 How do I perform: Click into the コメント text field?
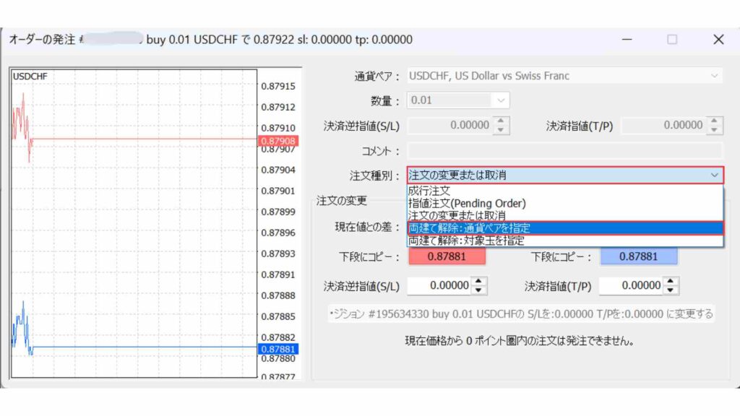pos(565,151)
